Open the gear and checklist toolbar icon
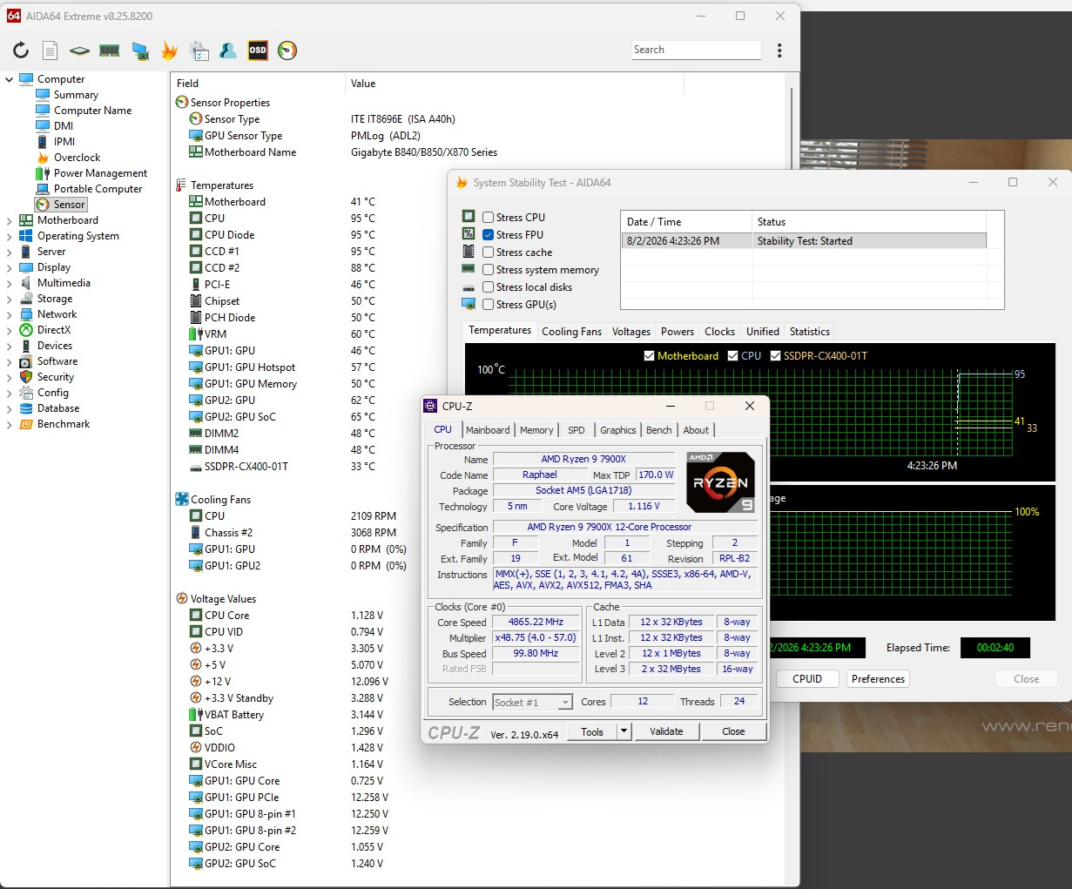 pyautogui.click(x=199, y=51)
